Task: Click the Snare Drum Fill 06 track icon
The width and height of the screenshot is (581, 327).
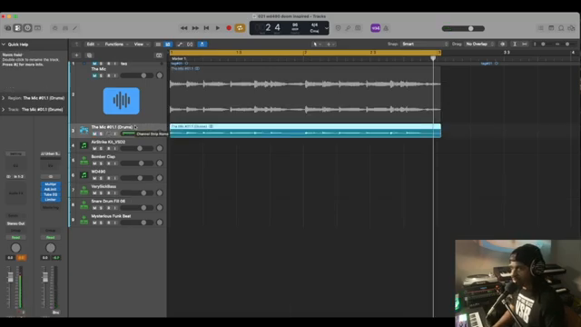Action: [84, 204]
